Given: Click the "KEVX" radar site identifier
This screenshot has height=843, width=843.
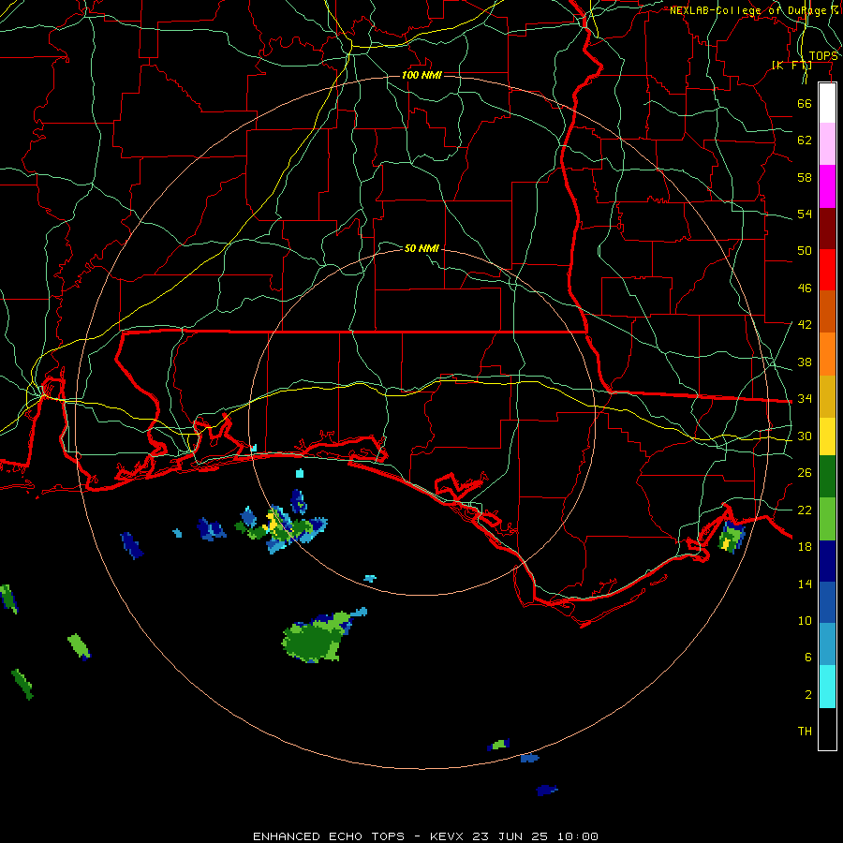Looking at the screenshot, I should pos(446,836).
